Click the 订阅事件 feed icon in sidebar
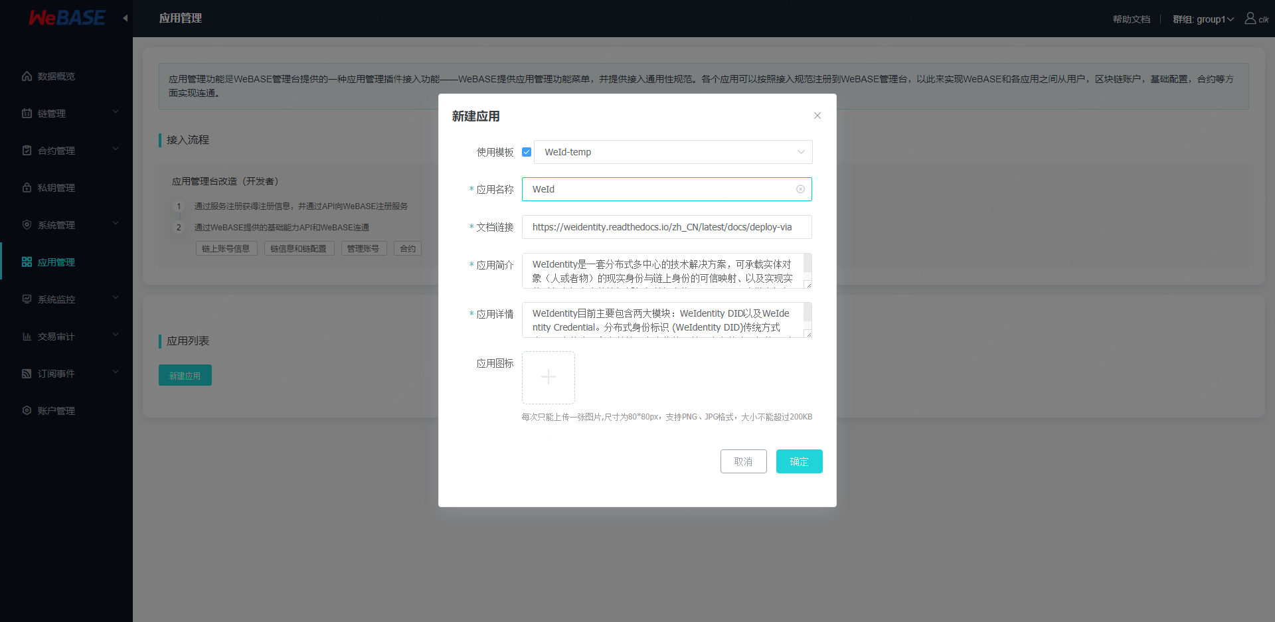Image resolution: width=1275 pixels, height=622 pixels. (27, 374)
